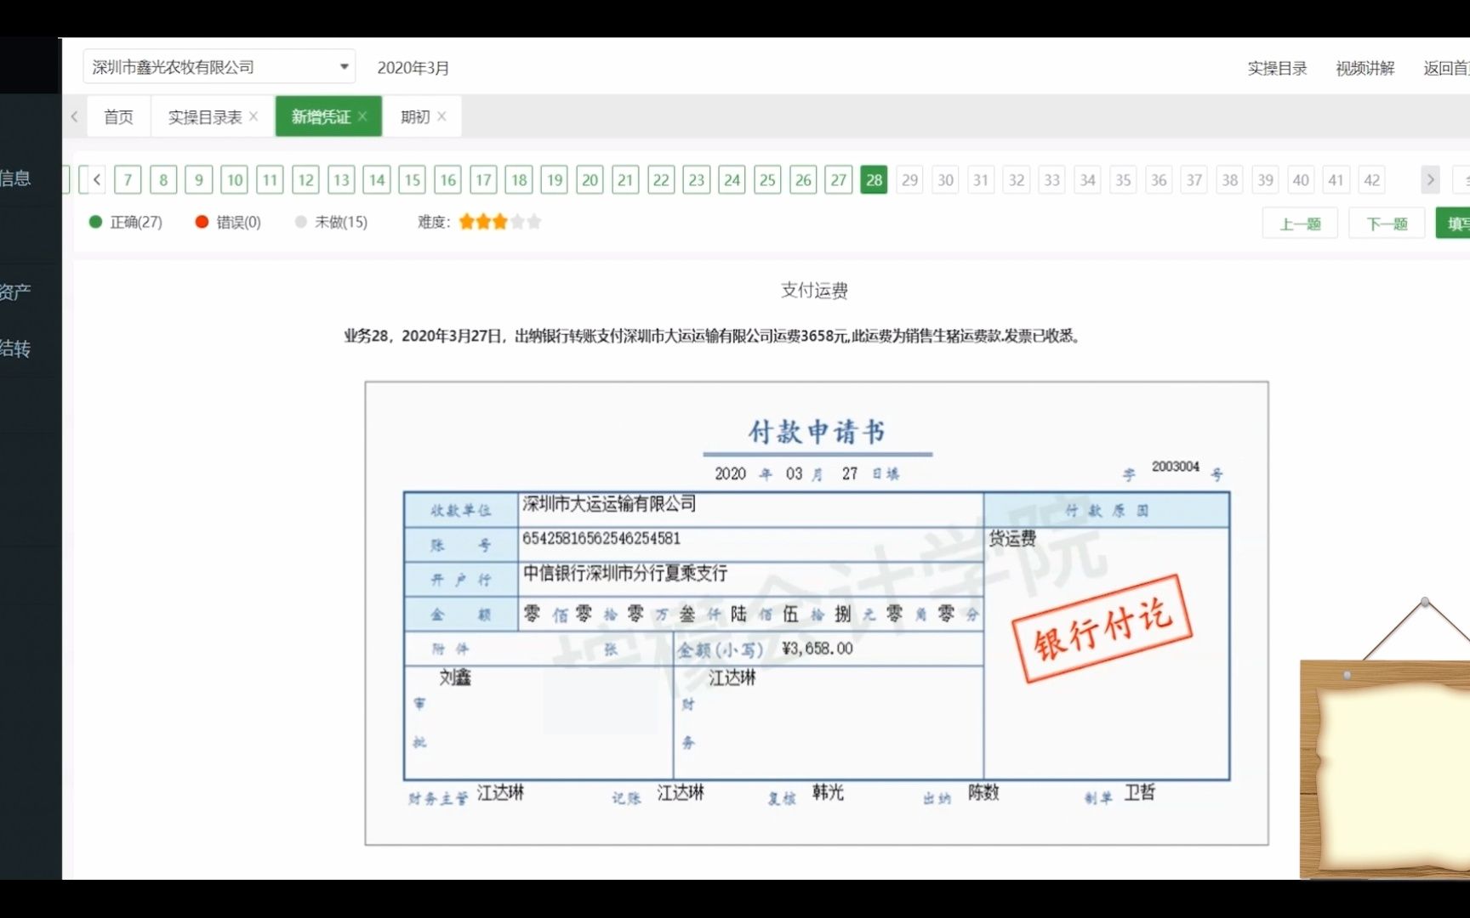Open the 期初 tab
This screenshot has height=918, width=1470.
coord(415,116)
